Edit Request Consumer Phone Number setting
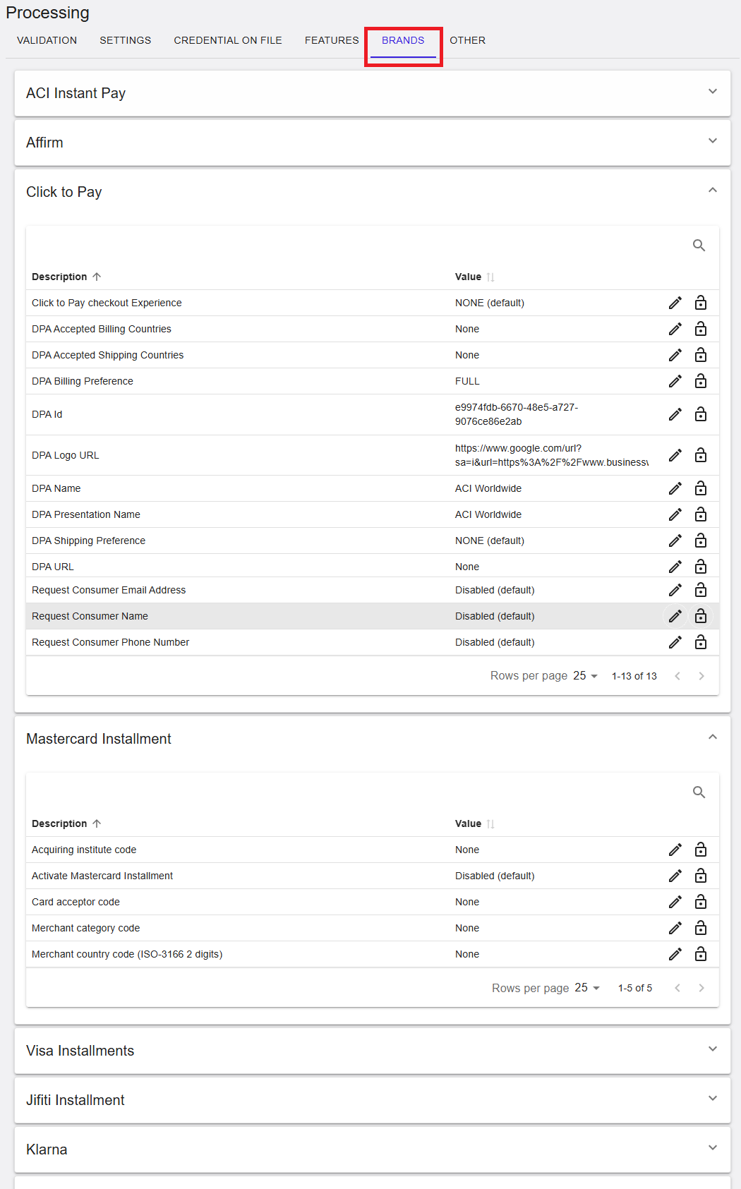Screen dimensions: 741x1189 coord(675,642)
